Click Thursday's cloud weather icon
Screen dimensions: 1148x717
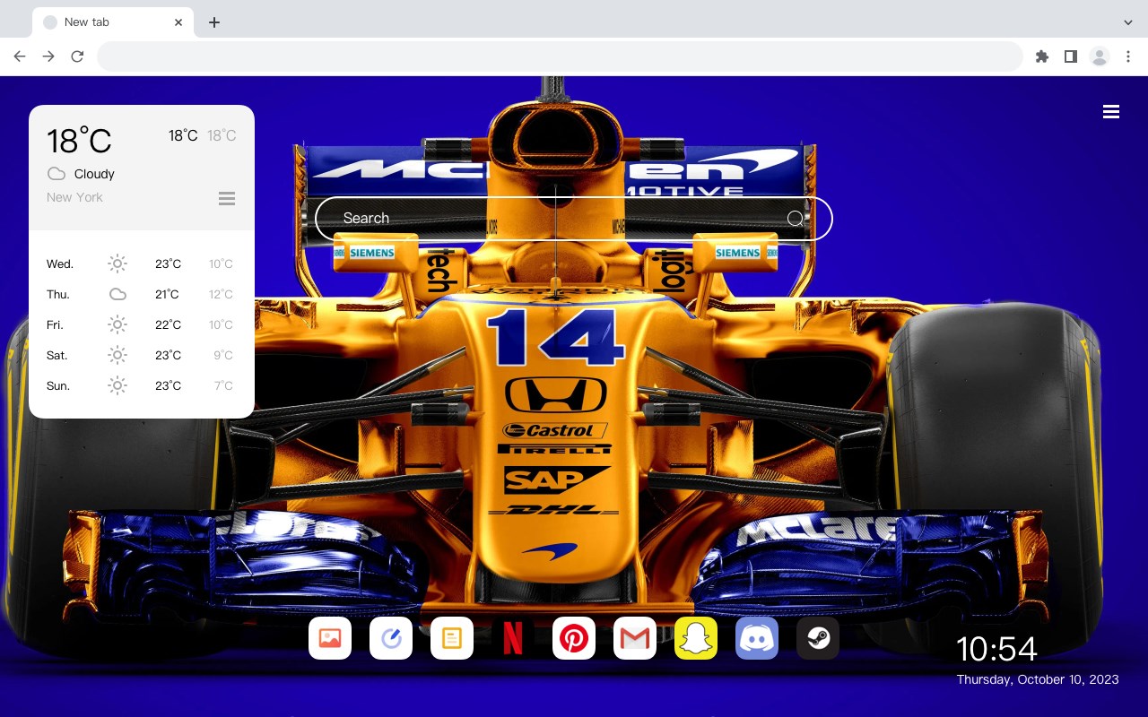(x=117, y=294)
